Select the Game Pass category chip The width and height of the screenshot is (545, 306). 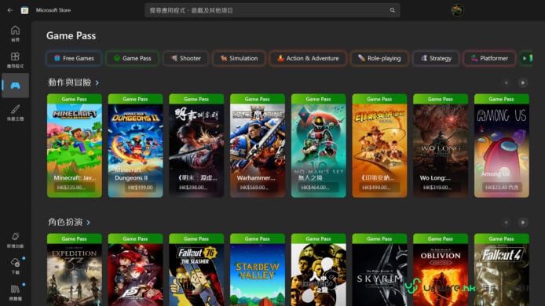(133, 58)
